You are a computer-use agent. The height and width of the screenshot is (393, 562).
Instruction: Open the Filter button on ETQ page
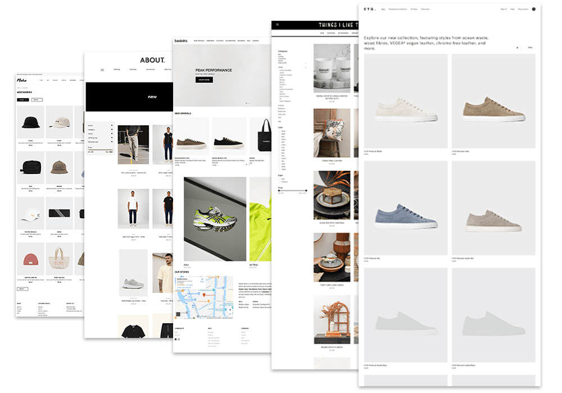point(530,48)
